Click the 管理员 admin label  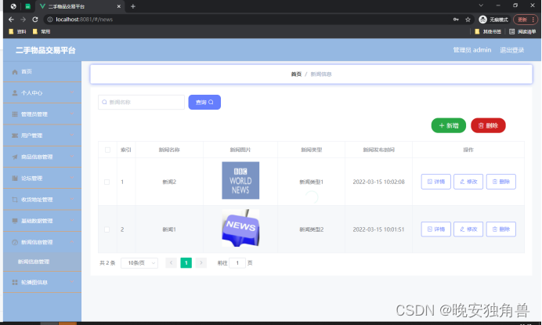(x=472, y=50)
